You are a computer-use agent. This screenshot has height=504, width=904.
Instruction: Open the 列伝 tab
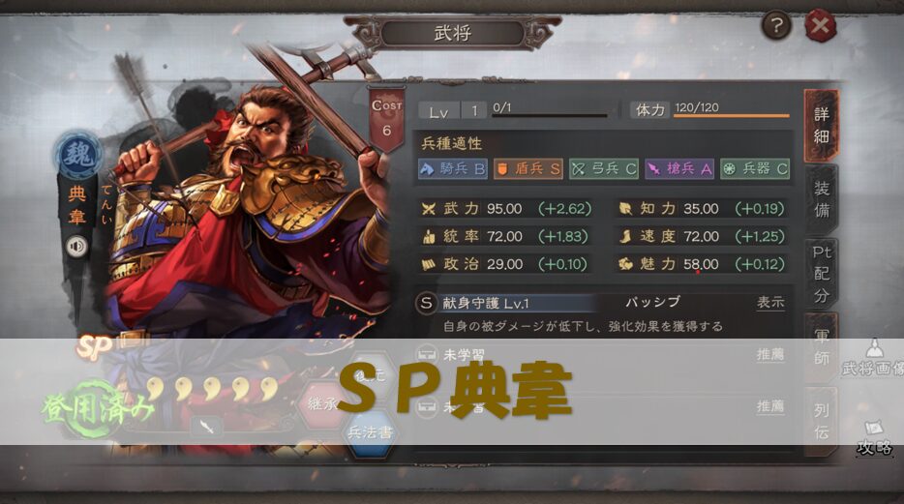(822, 422)
